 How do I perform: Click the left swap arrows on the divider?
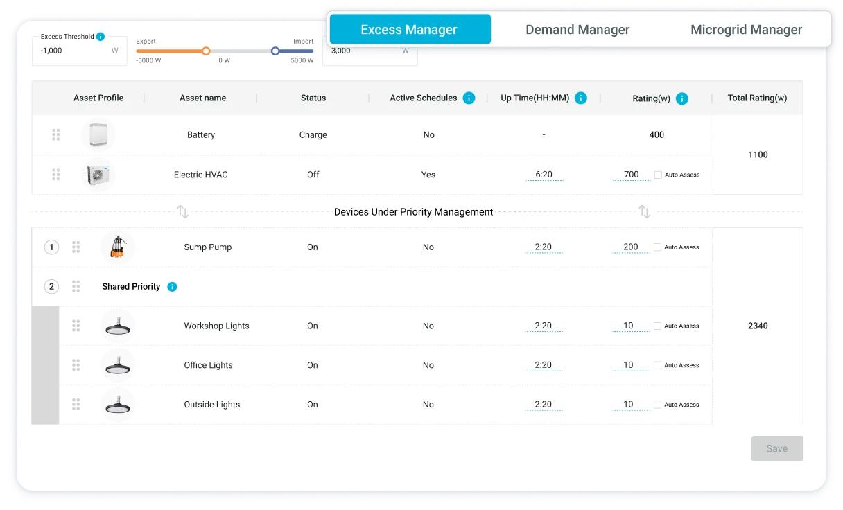click(x=183, y=211)
